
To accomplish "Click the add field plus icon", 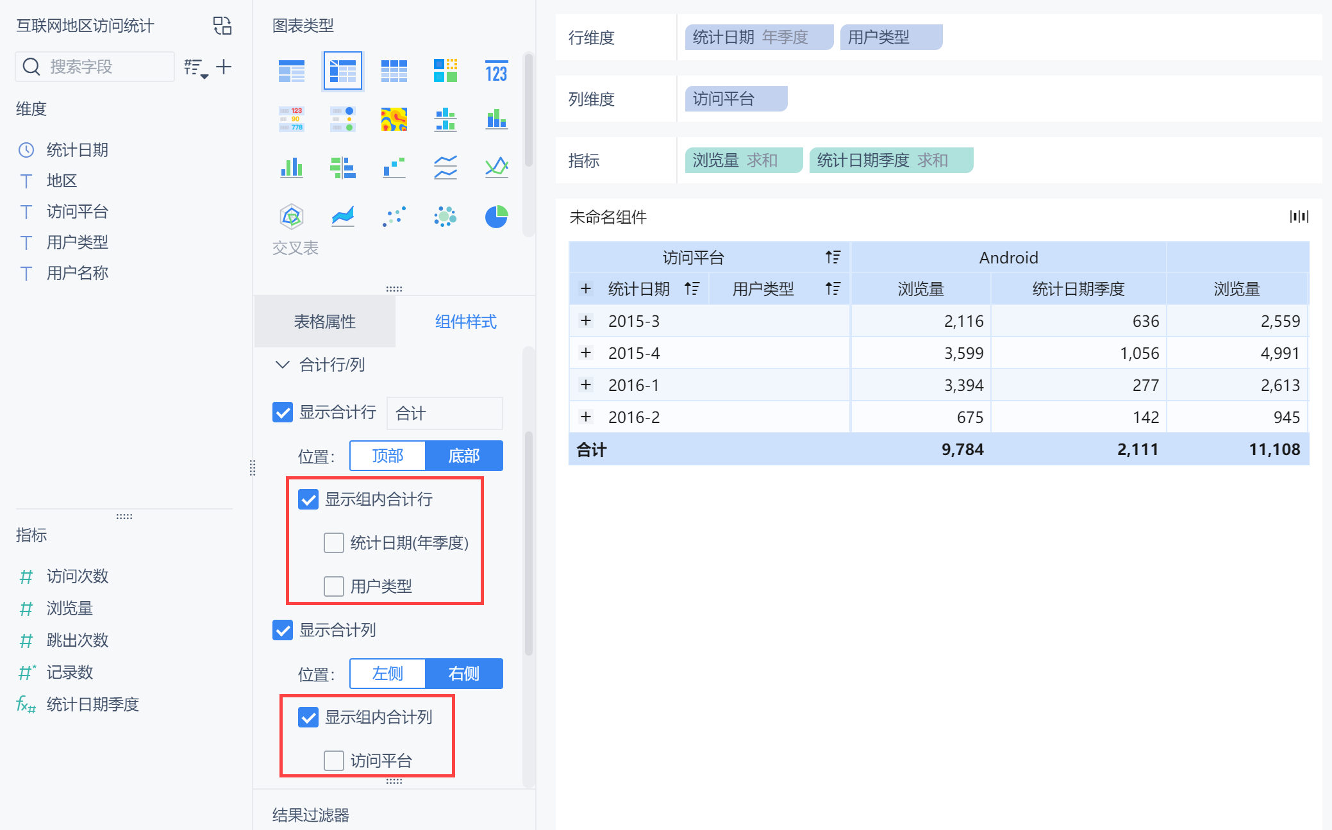I will [x=224, y=67].
